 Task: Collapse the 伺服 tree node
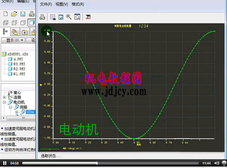(10, 107)
